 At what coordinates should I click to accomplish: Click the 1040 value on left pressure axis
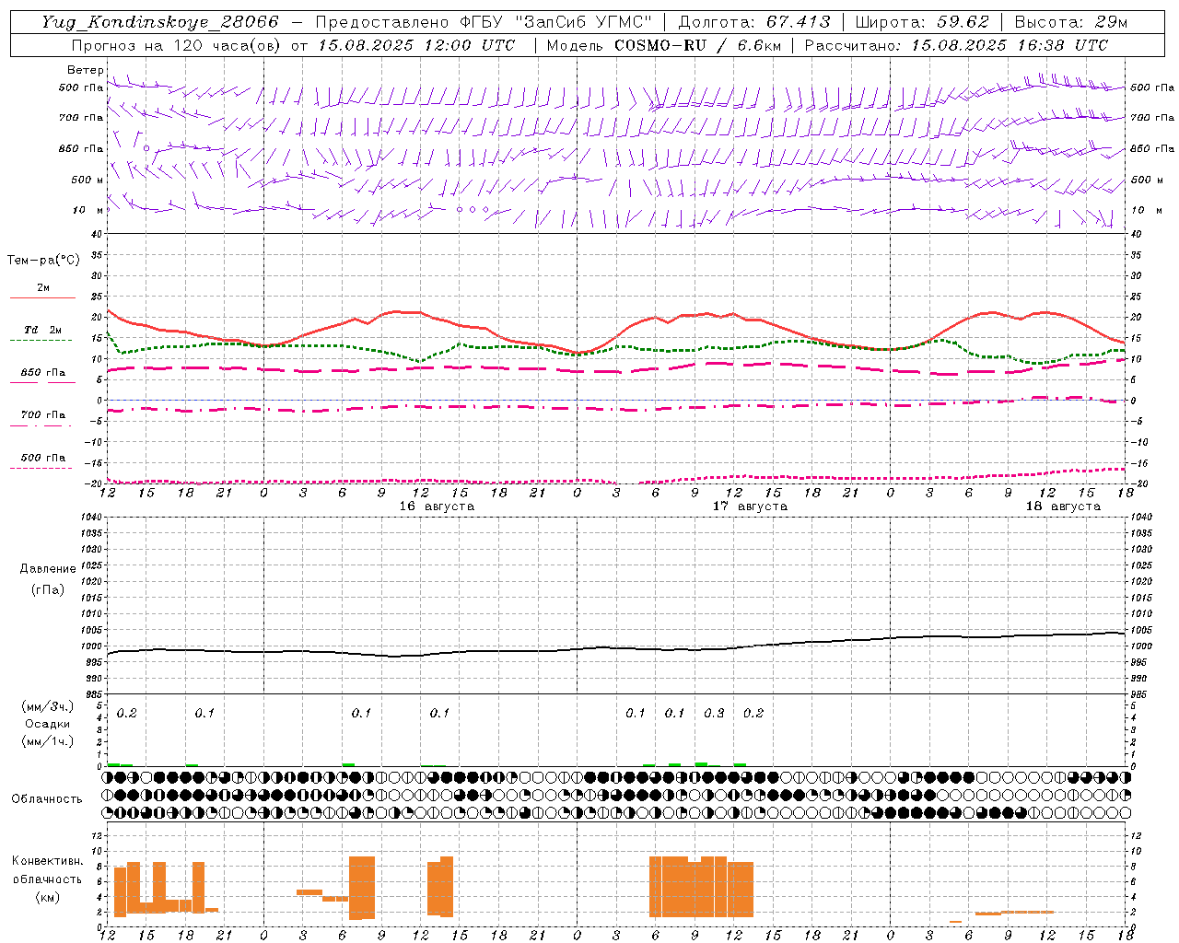(89, 517)
